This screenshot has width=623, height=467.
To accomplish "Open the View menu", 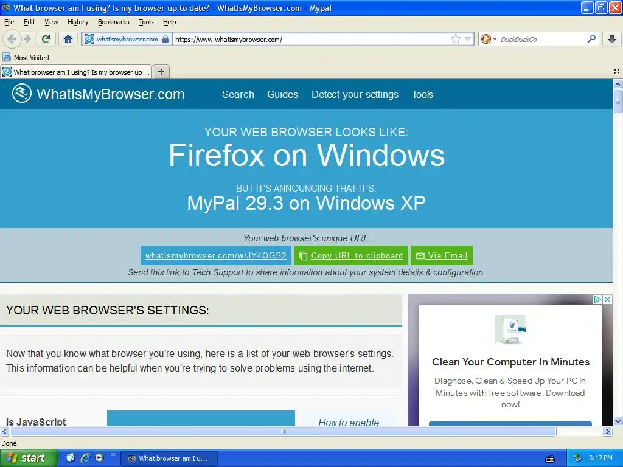I will pyautogui.click(x=51, y=22).
